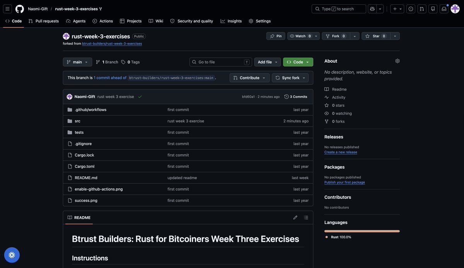Click the repository owner avatar beside the title
This screenshot has width=464, height=268.
[x=66, y=36]
